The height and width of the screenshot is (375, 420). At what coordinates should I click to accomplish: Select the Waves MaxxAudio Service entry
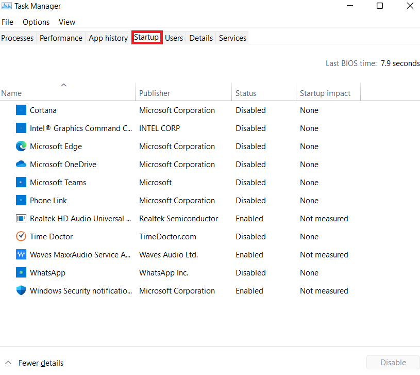[x=80, y=255]
